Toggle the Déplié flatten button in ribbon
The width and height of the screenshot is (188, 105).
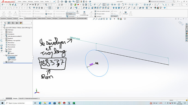tap(71, 14)
